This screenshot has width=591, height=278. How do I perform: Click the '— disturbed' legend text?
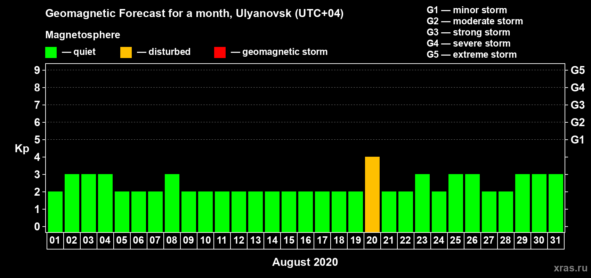point(164,52)
